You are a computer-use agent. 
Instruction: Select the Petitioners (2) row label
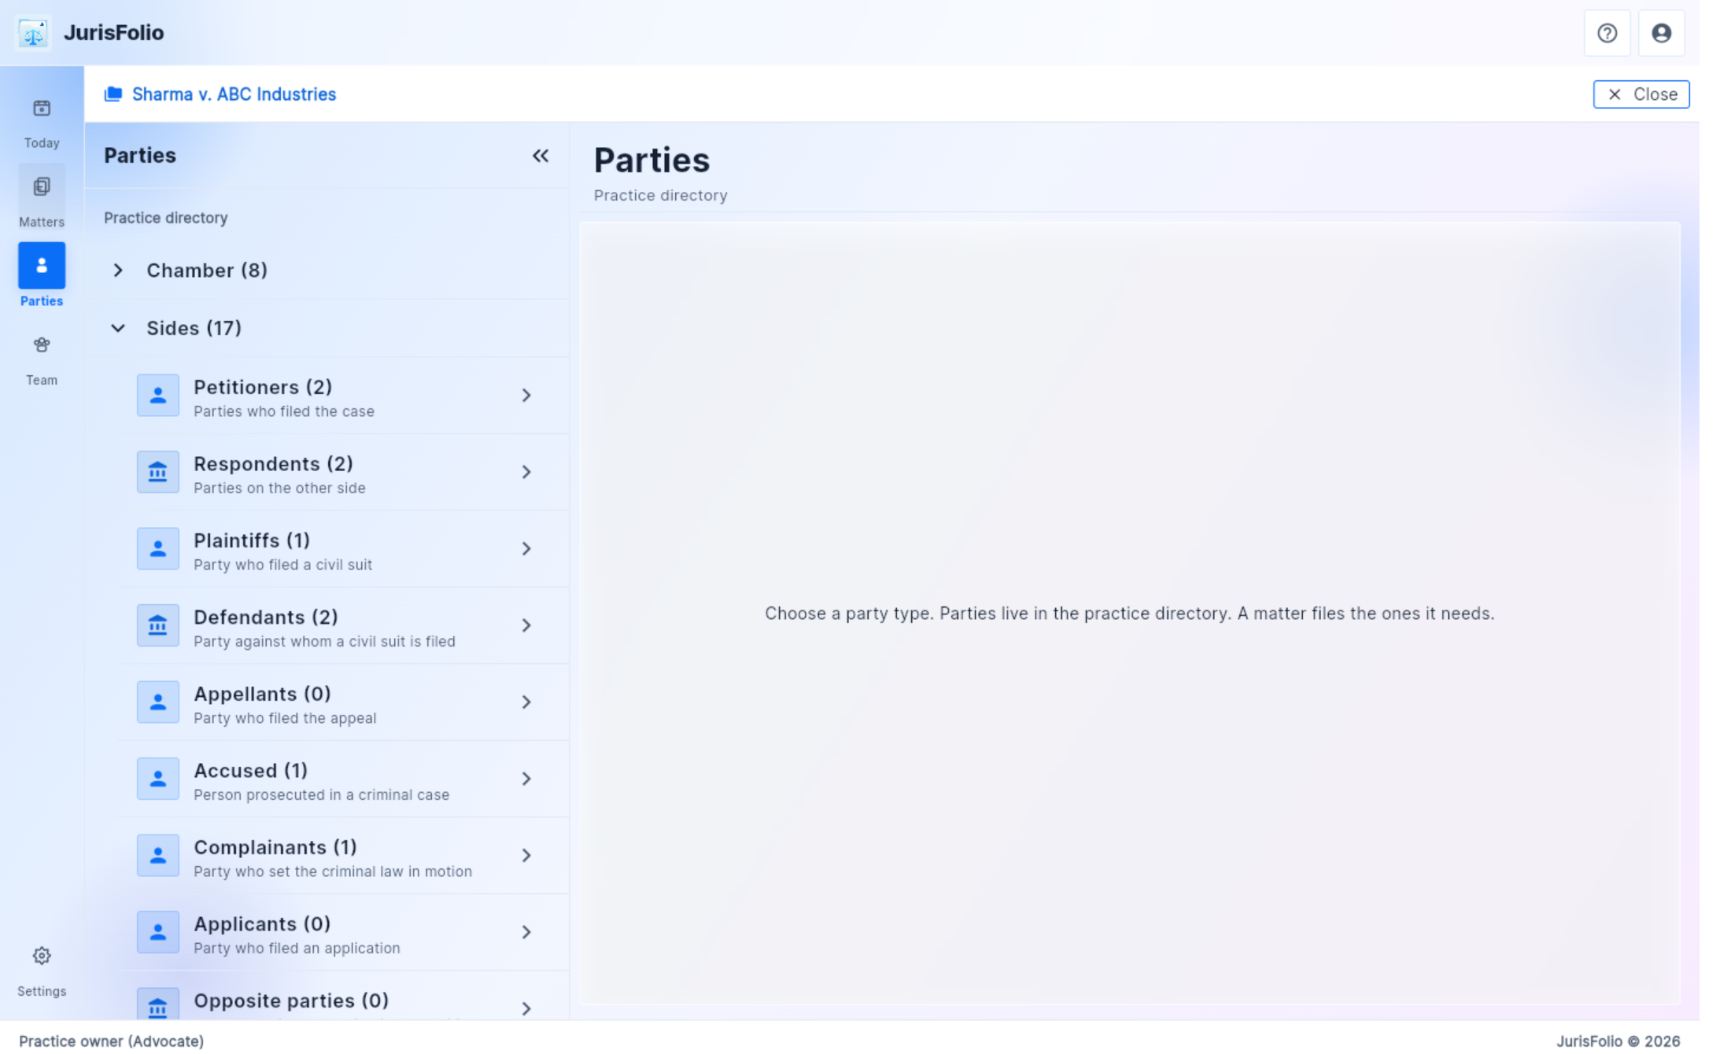(263, 387)
